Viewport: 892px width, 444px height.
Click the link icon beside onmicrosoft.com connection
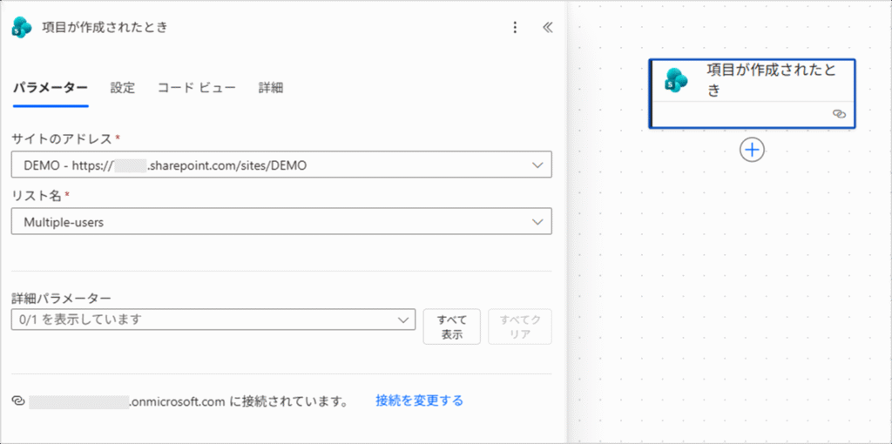pos(17,401)
